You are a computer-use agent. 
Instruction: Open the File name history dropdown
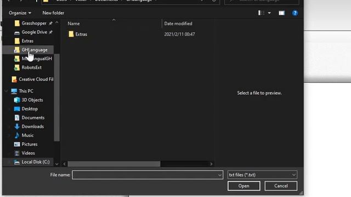point(220,175)
